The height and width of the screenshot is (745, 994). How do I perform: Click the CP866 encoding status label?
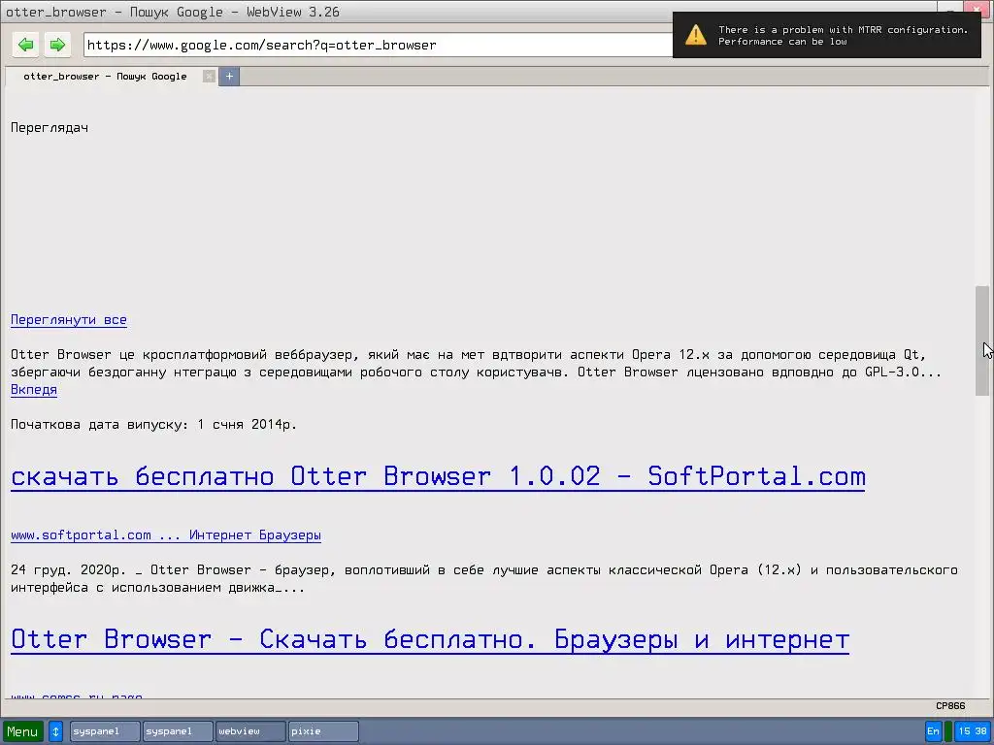(950, 706)
